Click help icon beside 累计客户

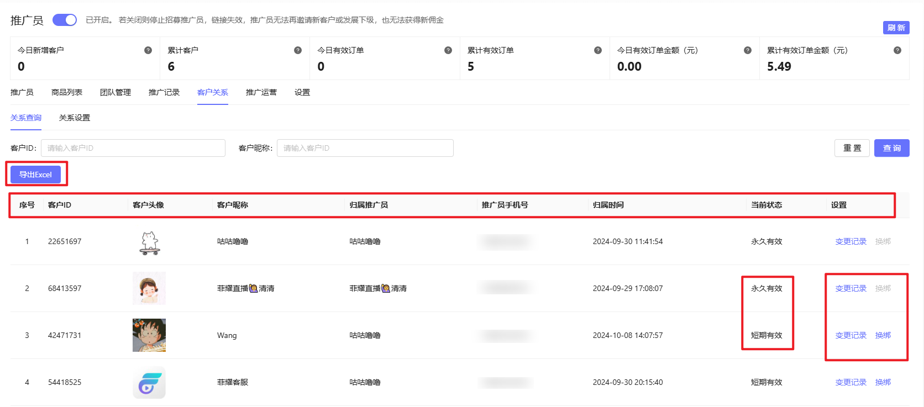click(298, 50)
